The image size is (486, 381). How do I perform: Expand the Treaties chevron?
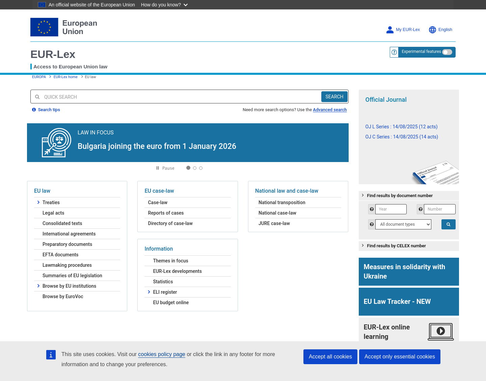[38, 202]
